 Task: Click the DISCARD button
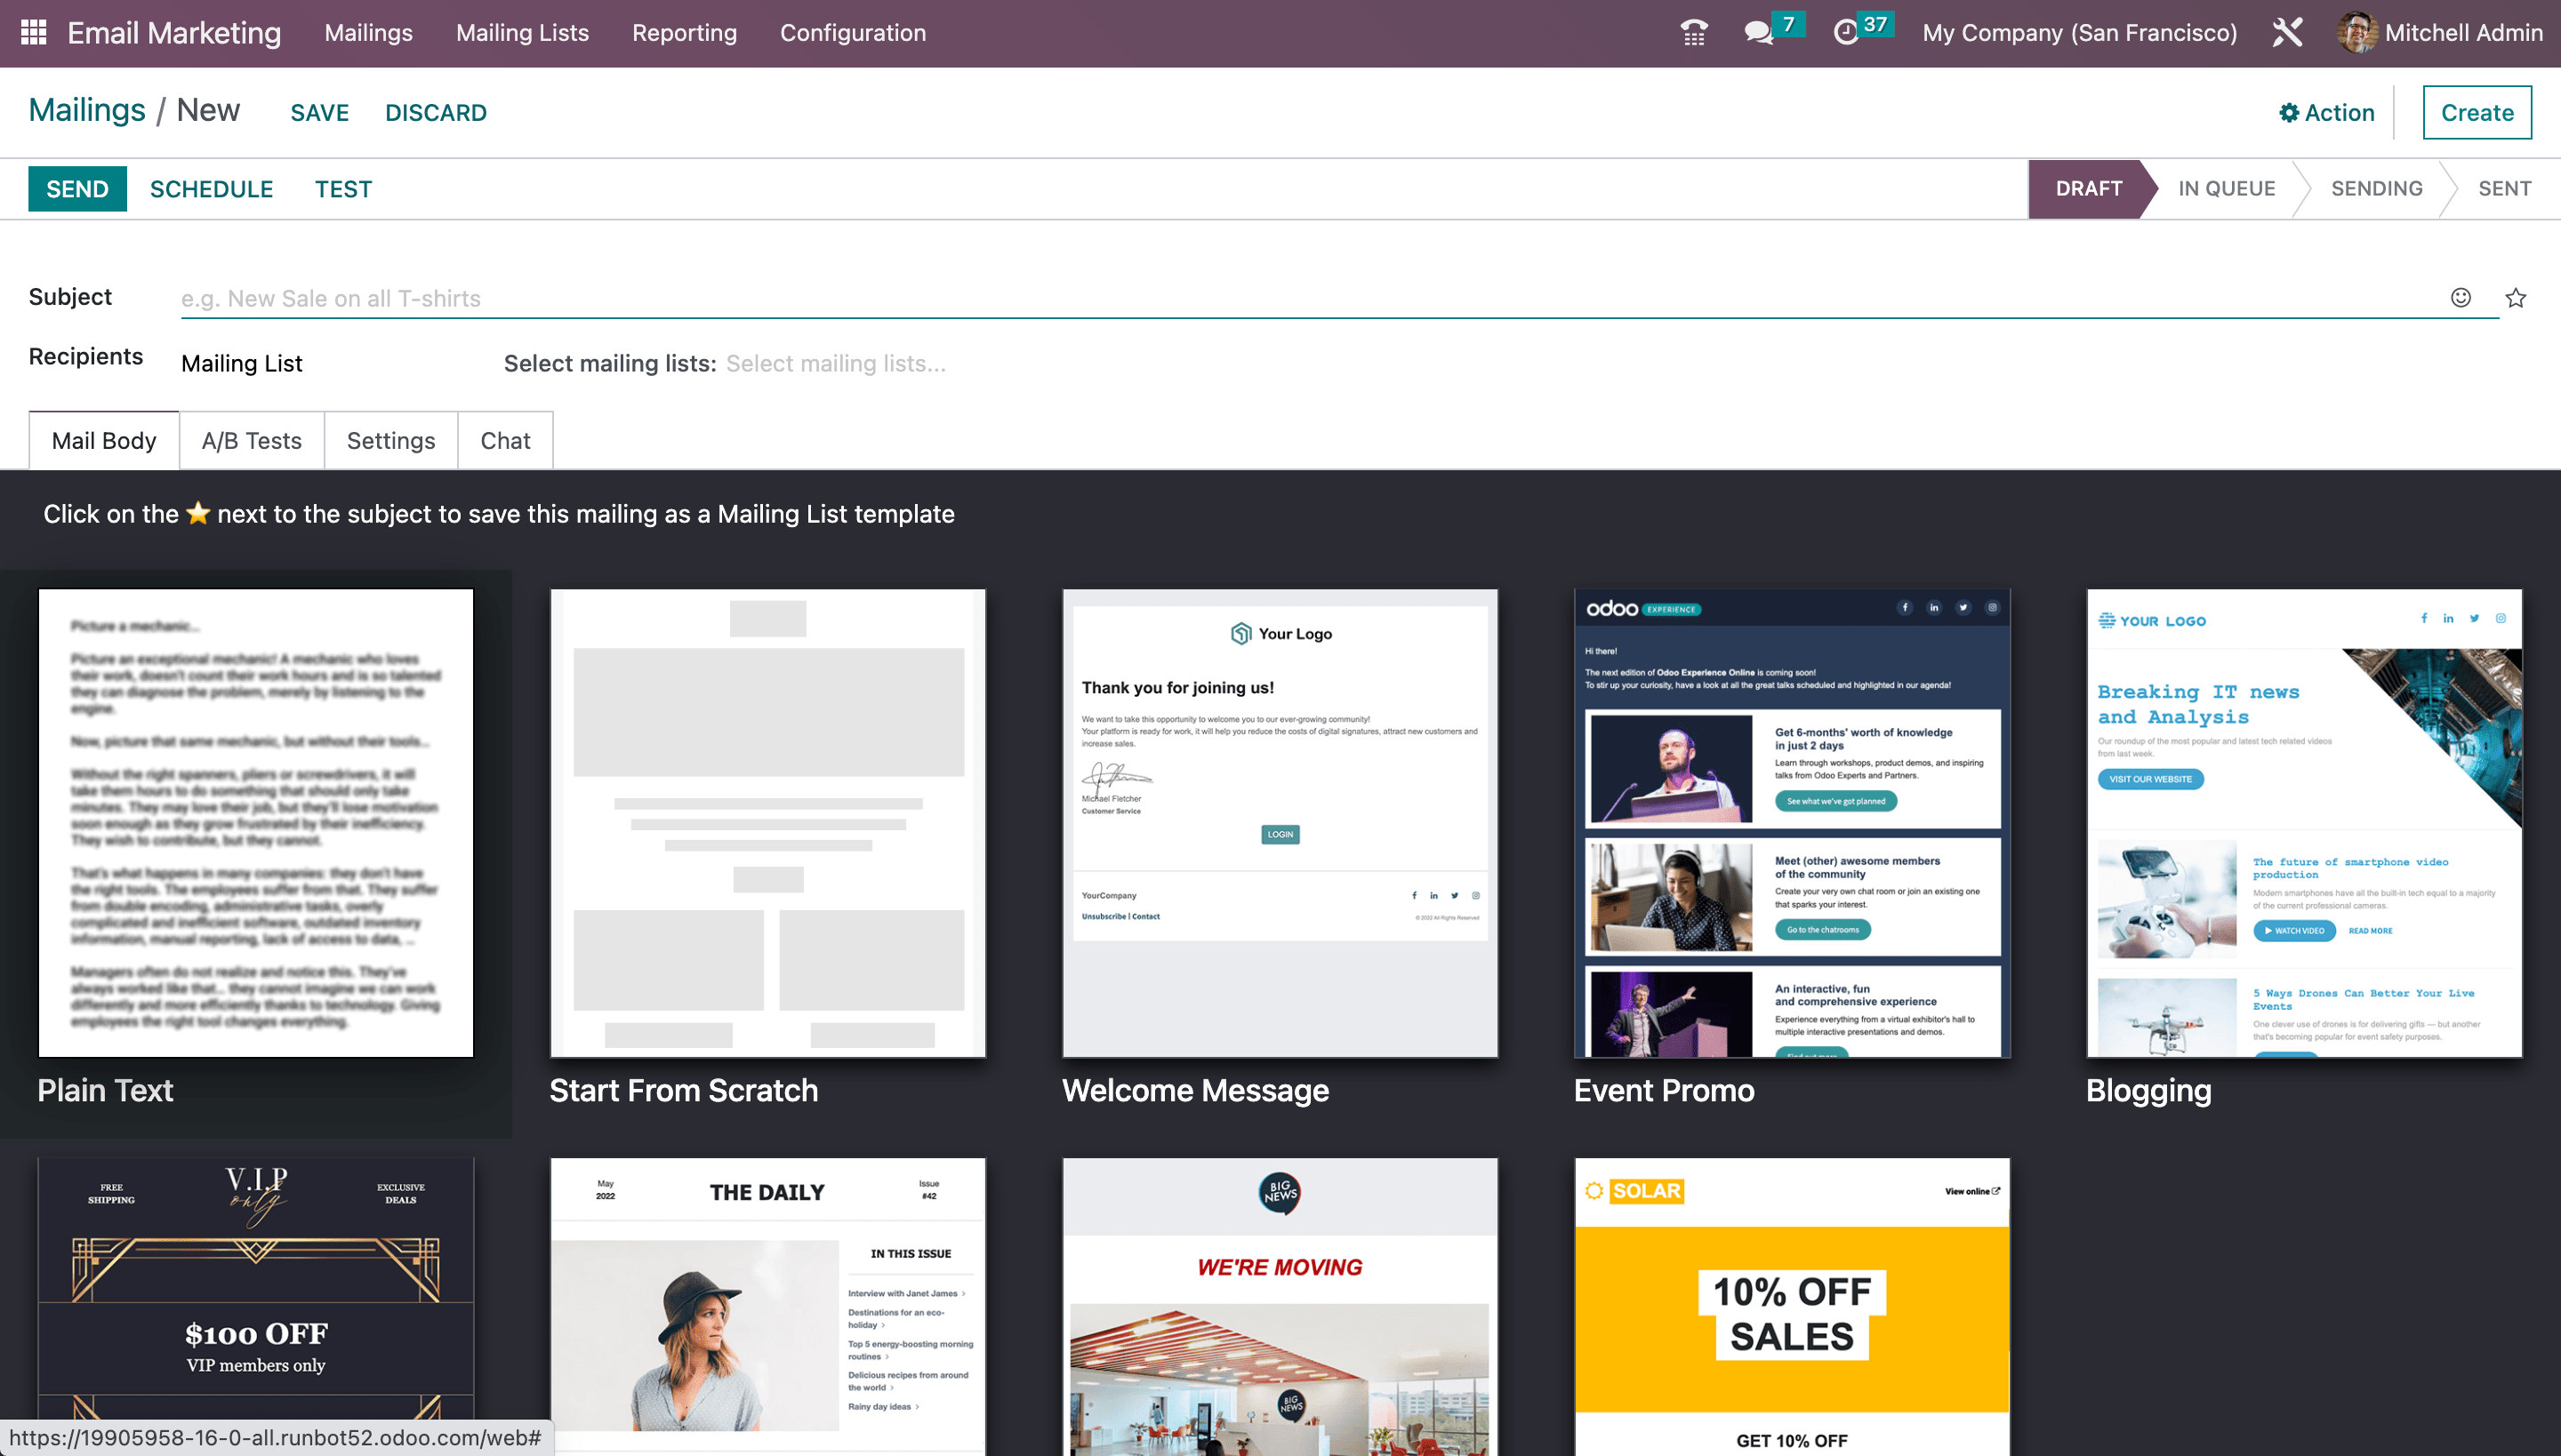(435, 113)
